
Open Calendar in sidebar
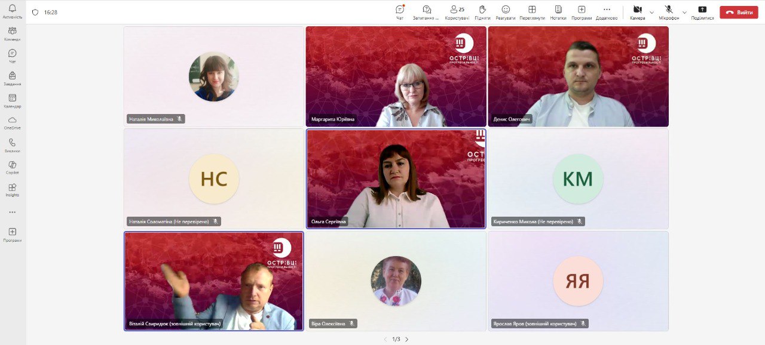pyautogui.click(x=13, y=101)
